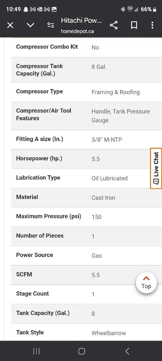Tap the battery percentage indicator
The height and width of the screenshot is (361, 162).
coord(146,9)
